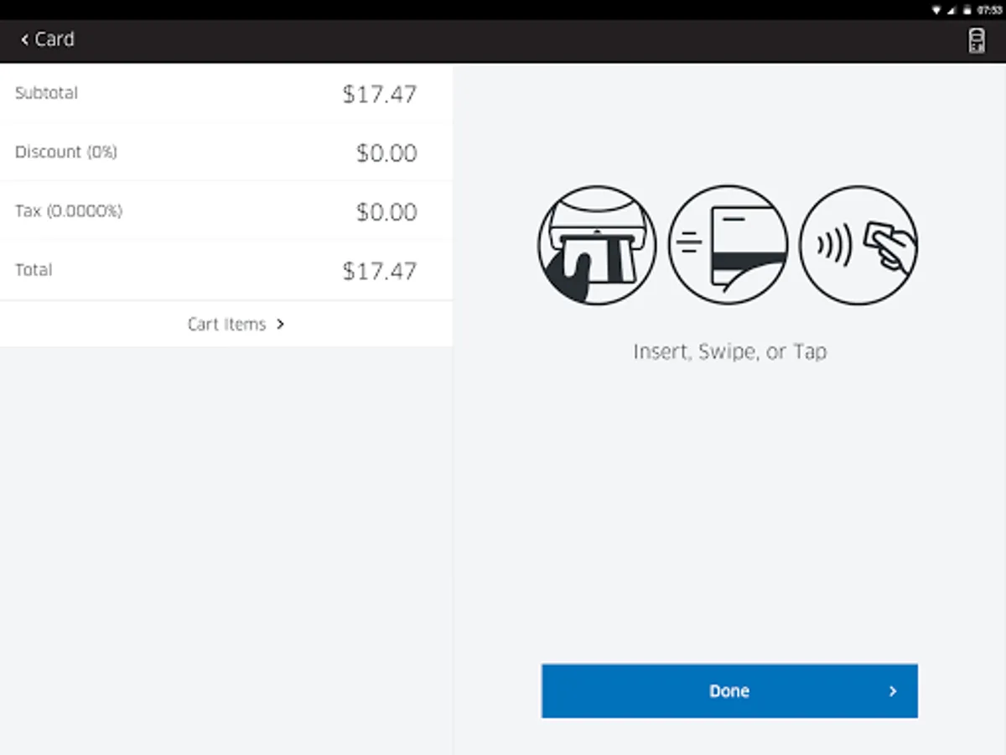Click the contactless tap card illustration
Screen dimensions: 1006x755
[x=858, y=245]
